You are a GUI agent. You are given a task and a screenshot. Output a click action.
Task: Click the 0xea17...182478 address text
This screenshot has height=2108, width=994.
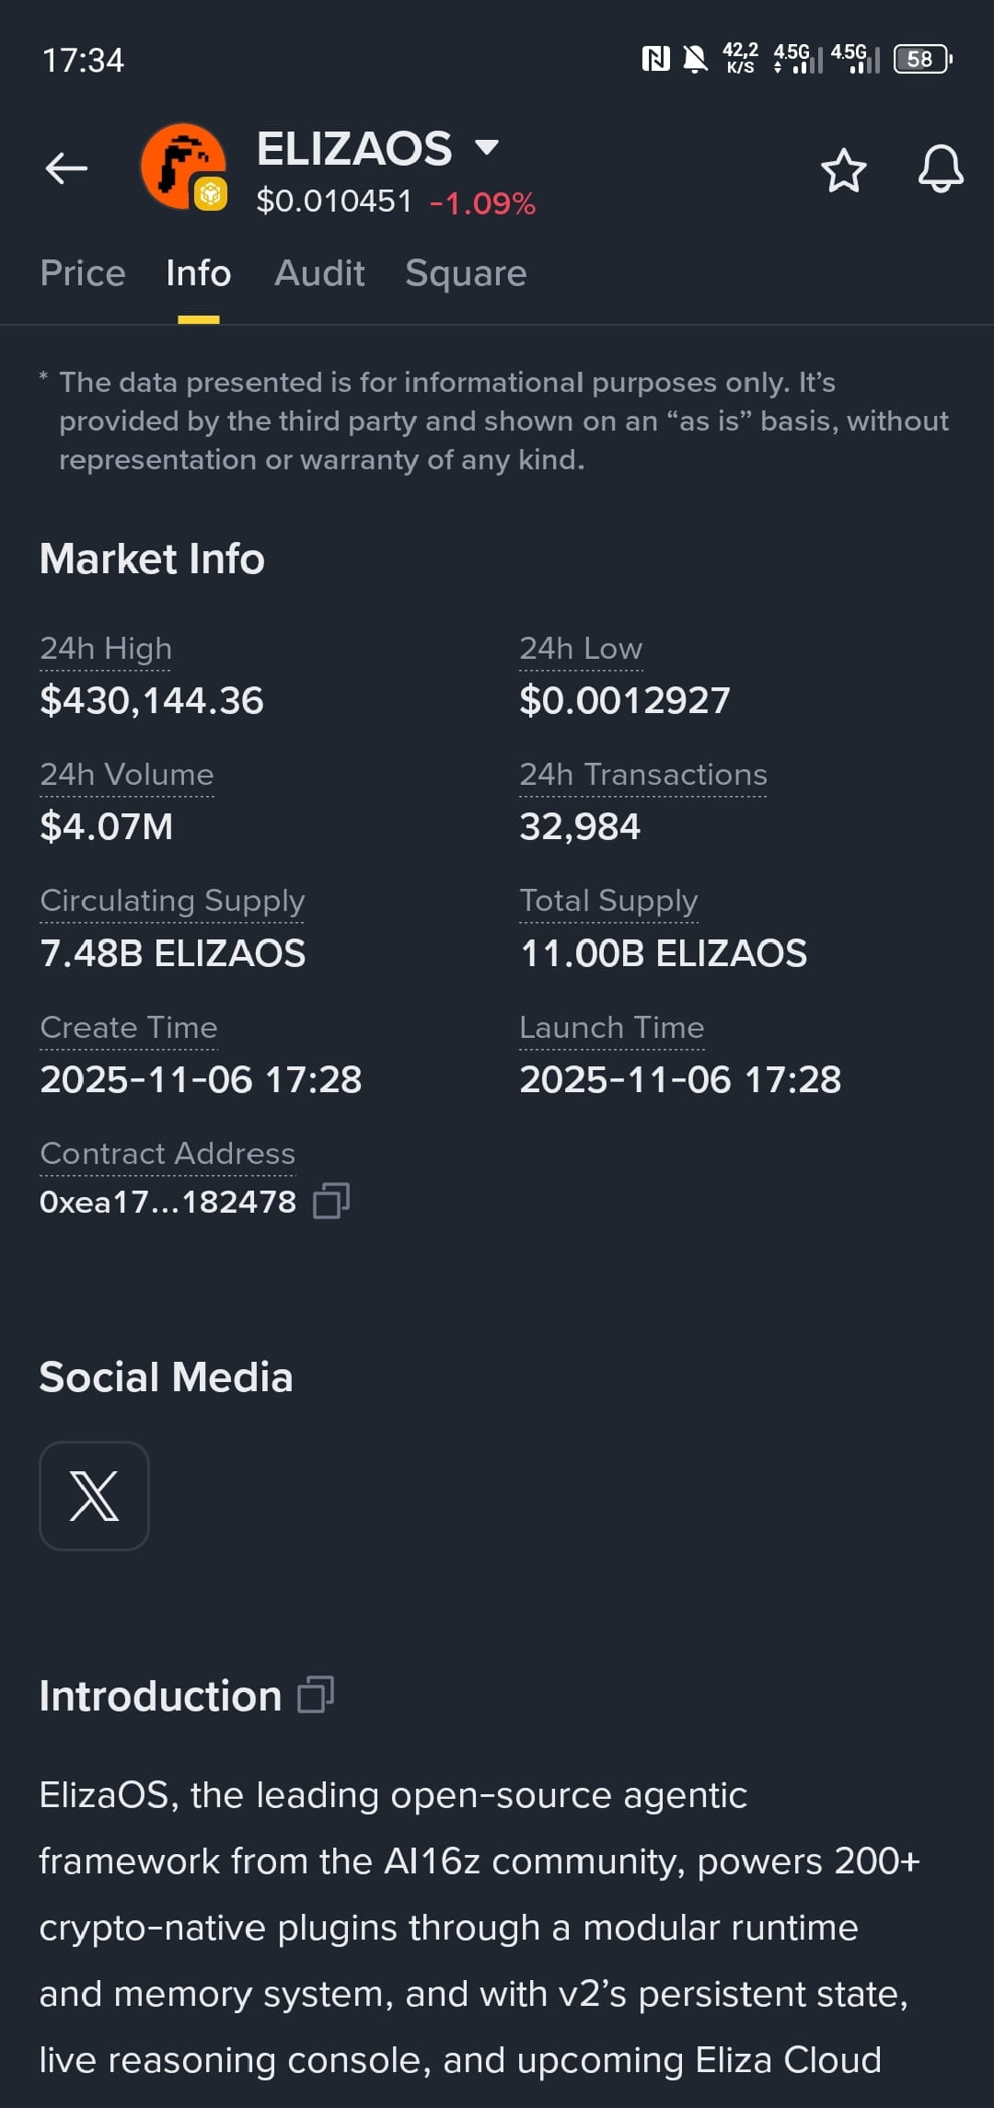tap(168, 1202)
